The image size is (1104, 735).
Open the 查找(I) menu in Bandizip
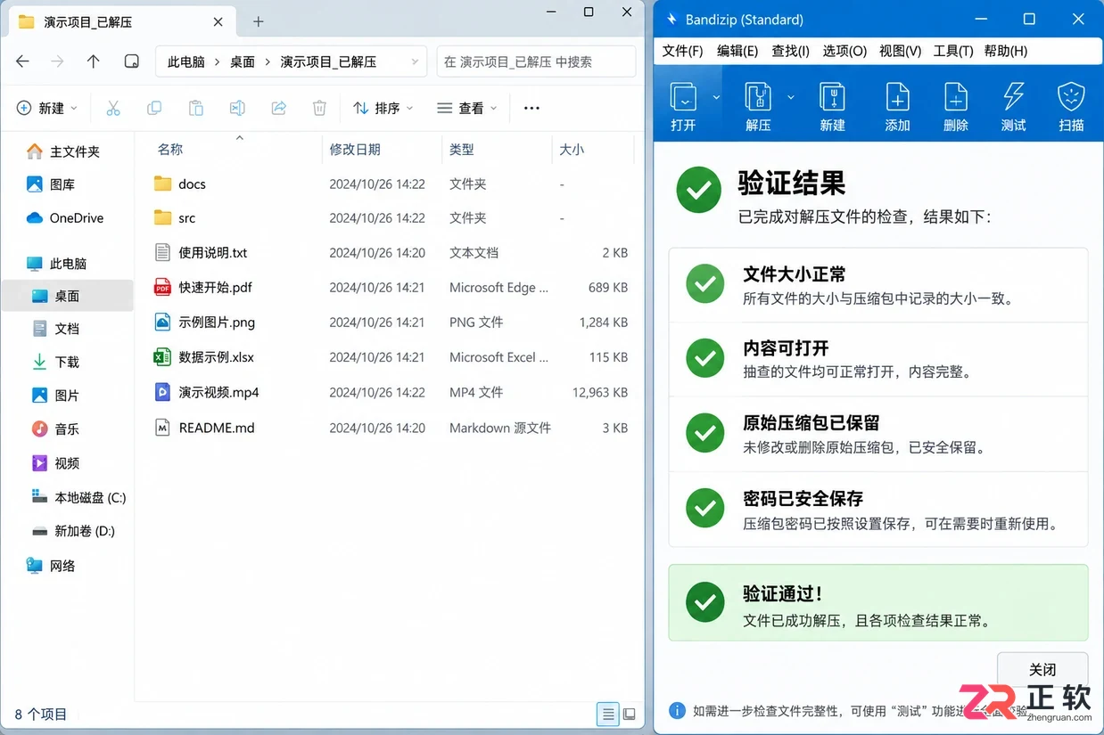coord(790,51)
